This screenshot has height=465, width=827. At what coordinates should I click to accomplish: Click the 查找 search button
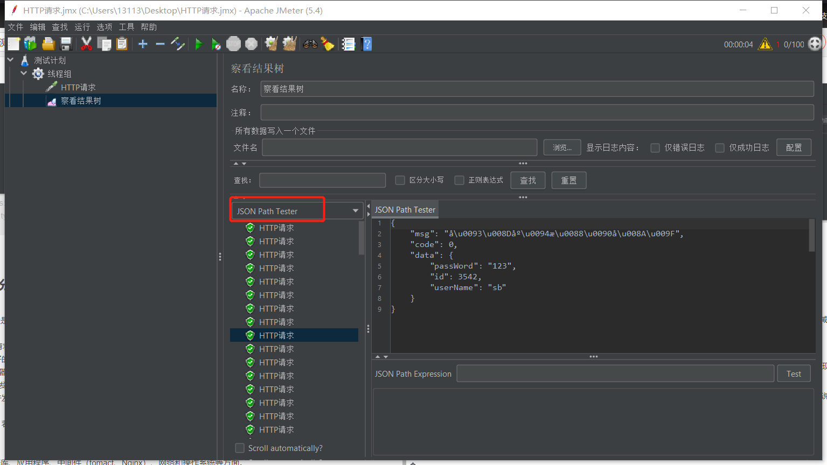[528, 180]
